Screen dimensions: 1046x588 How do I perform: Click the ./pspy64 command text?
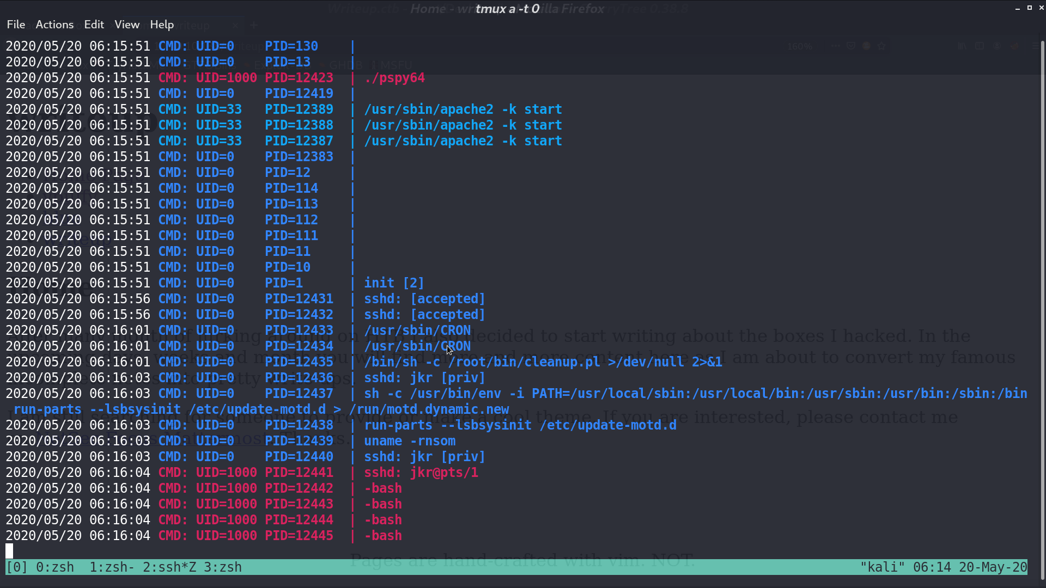coord(394,78)
